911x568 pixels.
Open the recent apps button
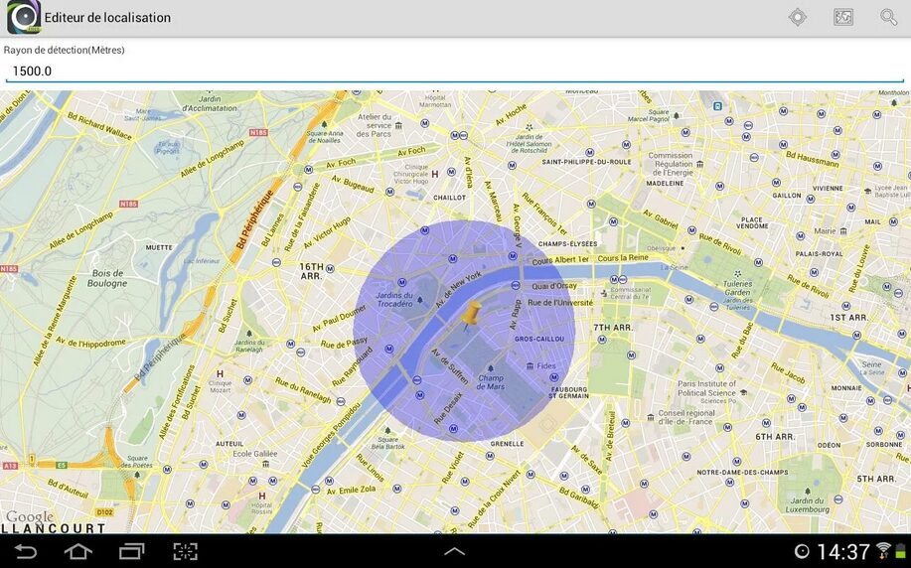[131, 551]
